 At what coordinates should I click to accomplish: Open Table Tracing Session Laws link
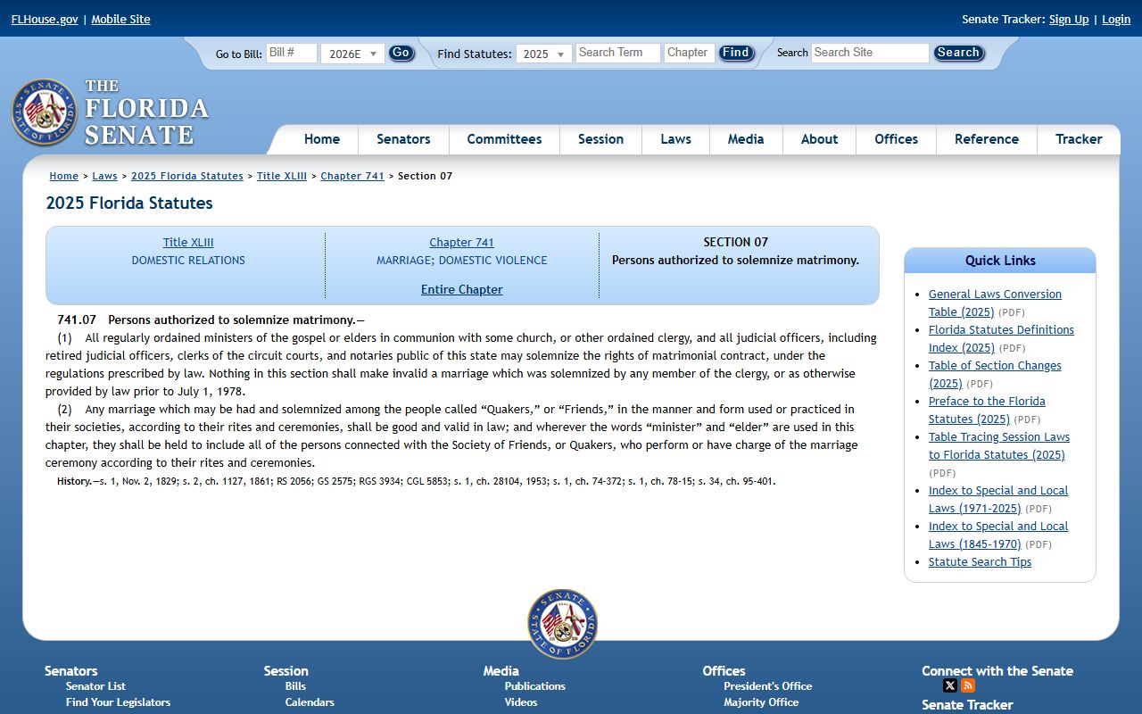(999, 445)
